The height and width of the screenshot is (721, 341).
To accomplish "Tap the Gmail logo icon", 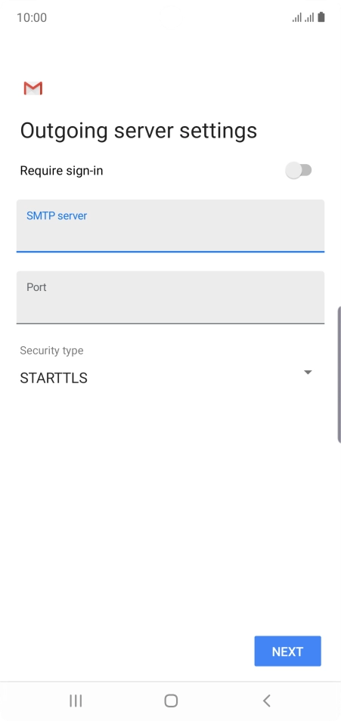I will (x=33, y=88).
